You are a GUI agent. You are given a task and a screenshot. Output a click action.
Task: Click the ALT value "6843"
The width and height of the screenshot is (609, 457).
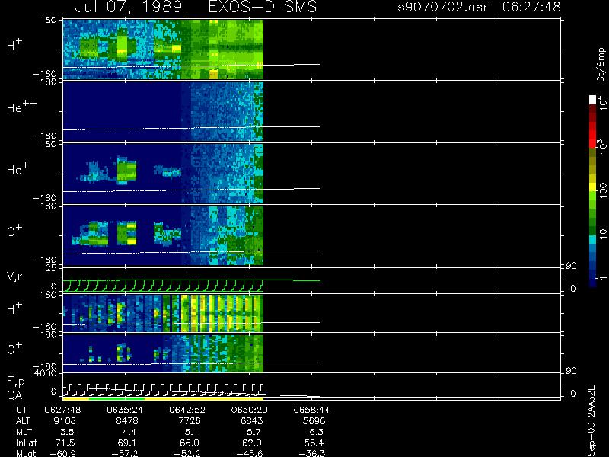pos(251,421)
